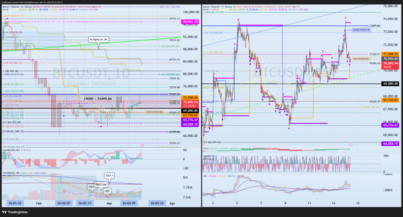The width and height of the screenshot is (403, 217).
Task: Click orange 71,058.26 tag on 15-minute chart
Action: [390, 54]
